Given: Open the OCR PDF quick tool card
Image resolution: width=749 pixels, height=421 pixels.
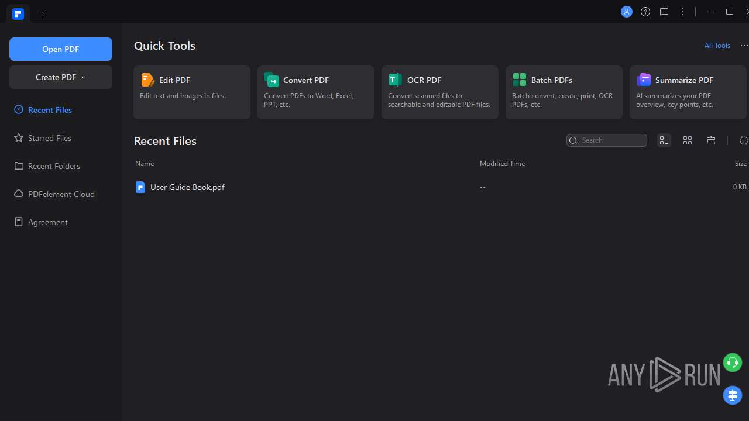Looking at the screenshot, I should pos(440,92).
